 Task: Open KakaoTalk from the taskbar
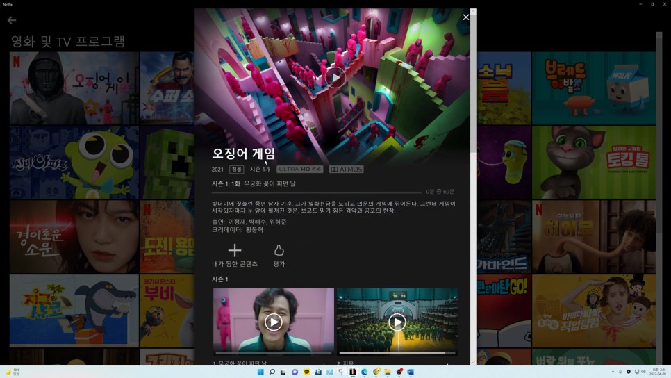point(306,372)
